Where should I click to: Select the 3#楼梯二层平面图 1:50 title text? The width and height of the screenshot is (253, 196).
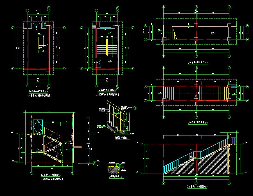coord(198,122)
